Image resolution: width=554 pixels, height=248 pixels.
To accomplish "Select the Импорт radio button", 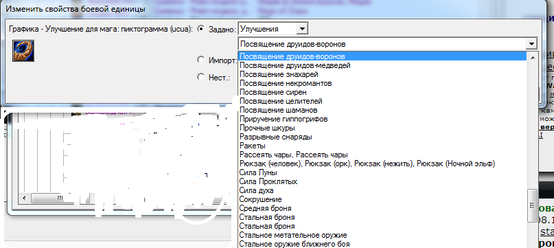I will [x=201, y=60].
